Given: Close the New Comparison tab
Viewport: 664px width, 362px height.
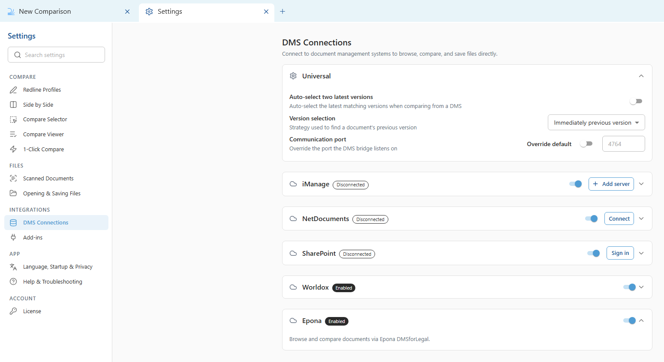Looking at the screenshot, I should pyautogui.click(x=127, y=12).
